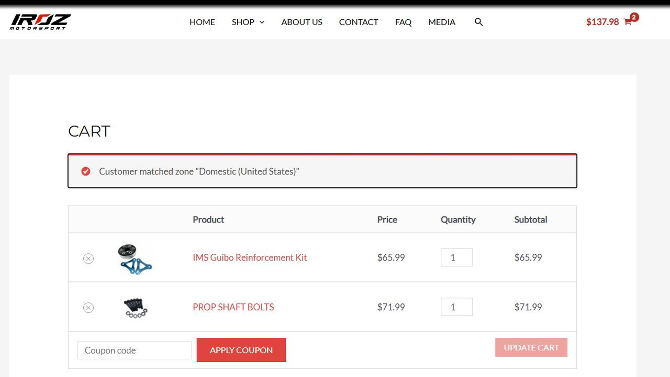Click the Subtotal column header

pyautogui.click(x=531, y=219)
